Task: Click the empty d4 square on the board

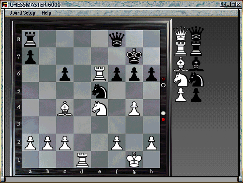Action: pyautogui.click(x=82, y=108)
